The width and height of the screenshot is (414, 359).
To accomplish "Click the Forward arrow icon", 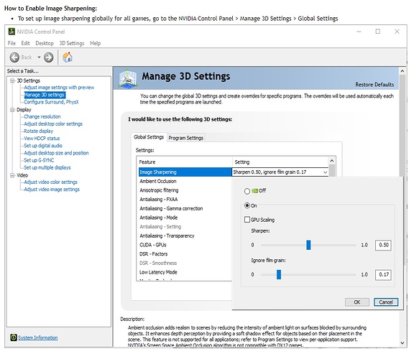I will (49, 57).
